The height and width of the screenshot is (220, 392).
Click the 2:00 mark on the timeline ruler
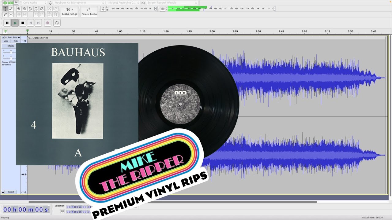pos(212,31)
